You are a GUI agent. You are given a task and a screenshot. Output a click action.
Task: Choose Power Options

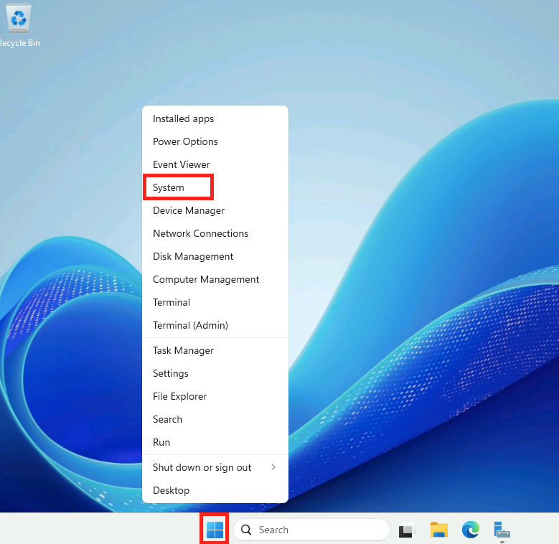(215, 141)
